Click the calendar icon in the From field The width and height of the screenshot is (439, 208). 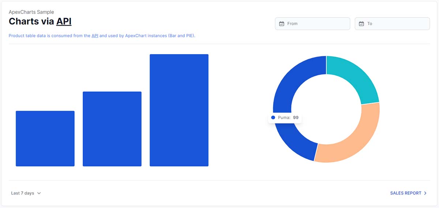point(282,24)
